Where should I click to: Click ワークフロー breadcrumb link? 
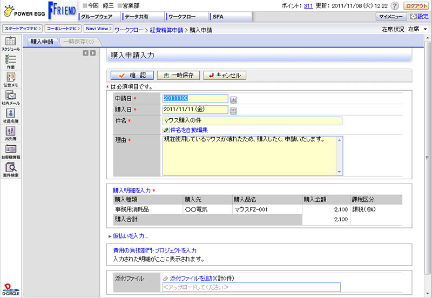click(x=129, y=30)
